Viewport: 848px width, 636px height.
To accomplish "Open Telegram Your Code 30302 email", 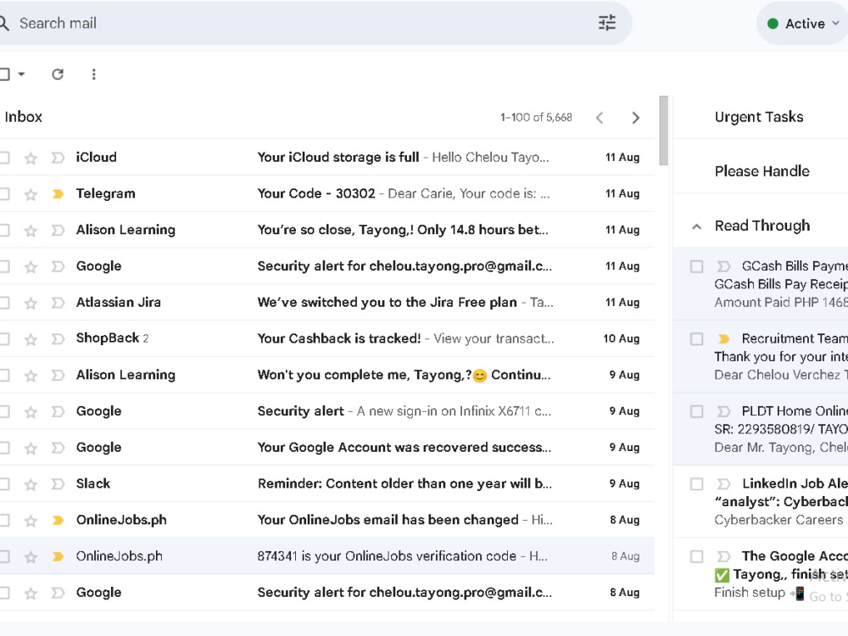I will click(326, 193).
